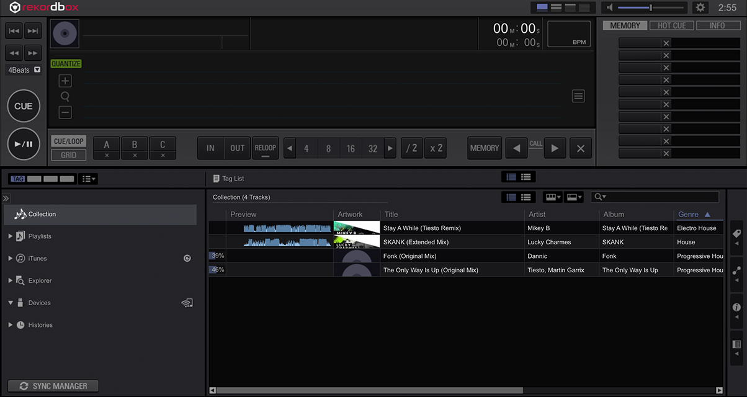747x397 pixels.
Task: Open the settings gear icon
Action: [x=700, y=7]
